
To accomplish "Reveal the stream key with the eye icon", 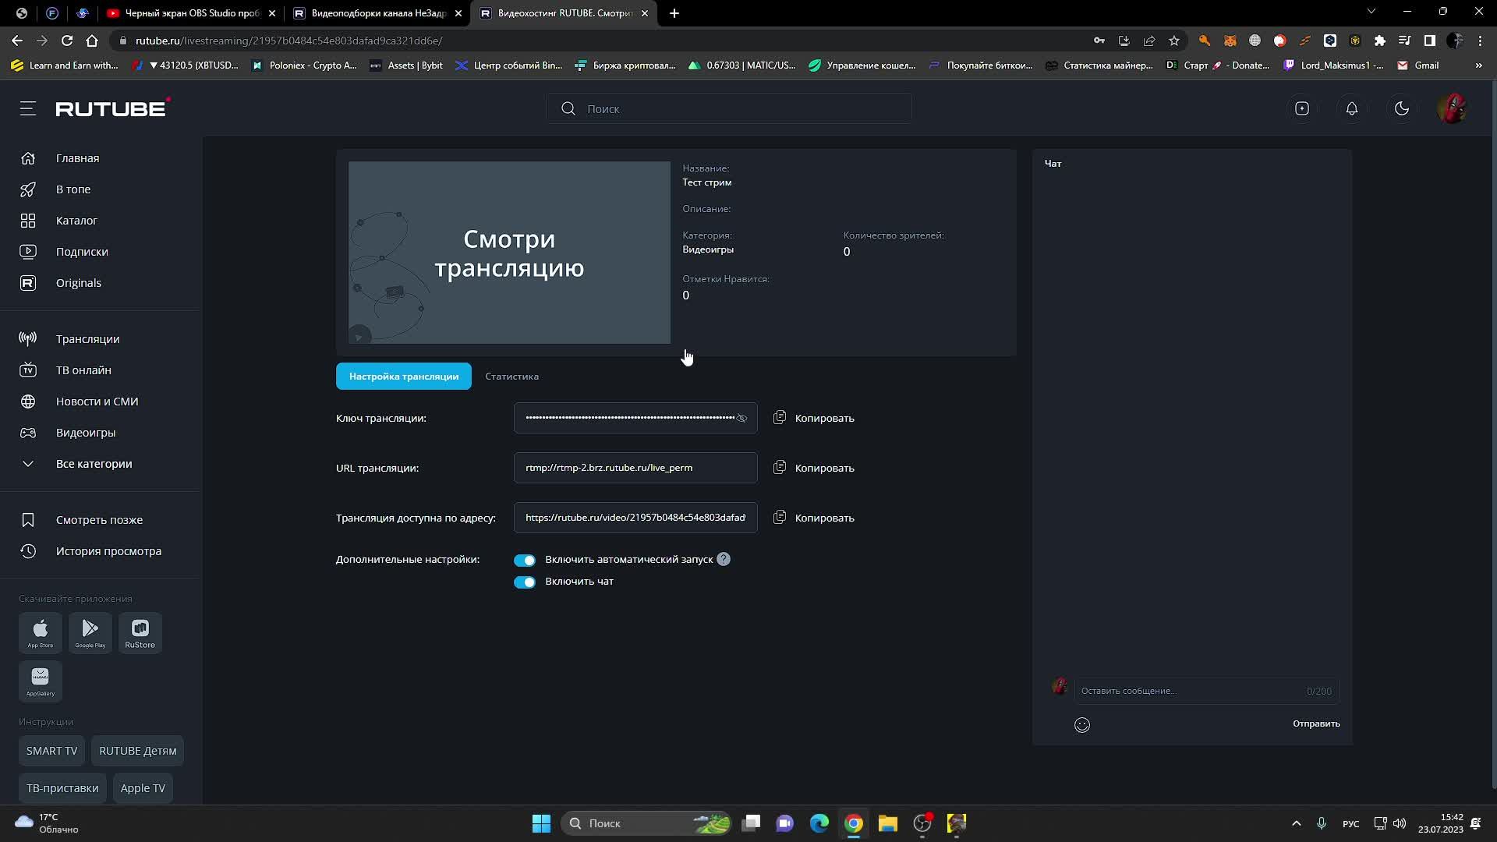I will 741,419.
